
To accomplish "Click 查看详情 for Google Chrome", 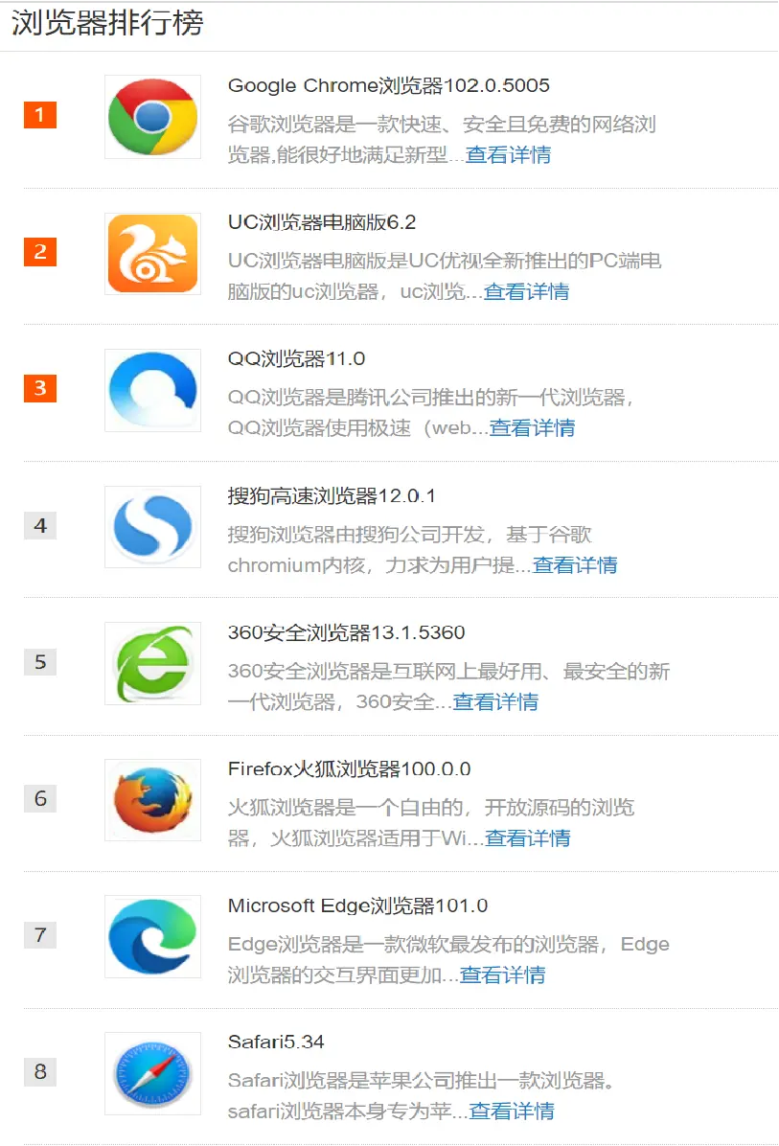I will (509, 155).
